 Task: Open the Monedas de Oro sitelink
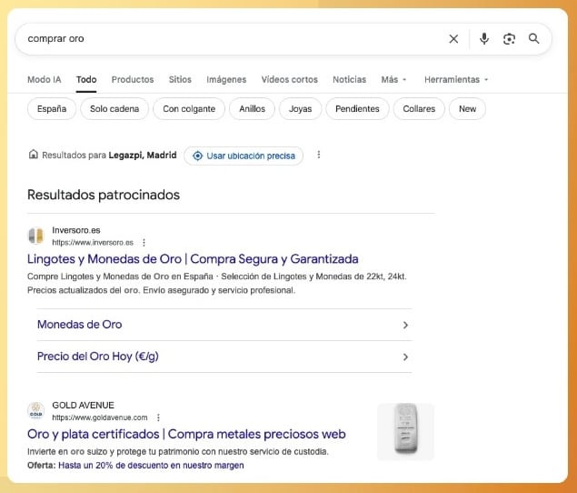click(79, 325)
